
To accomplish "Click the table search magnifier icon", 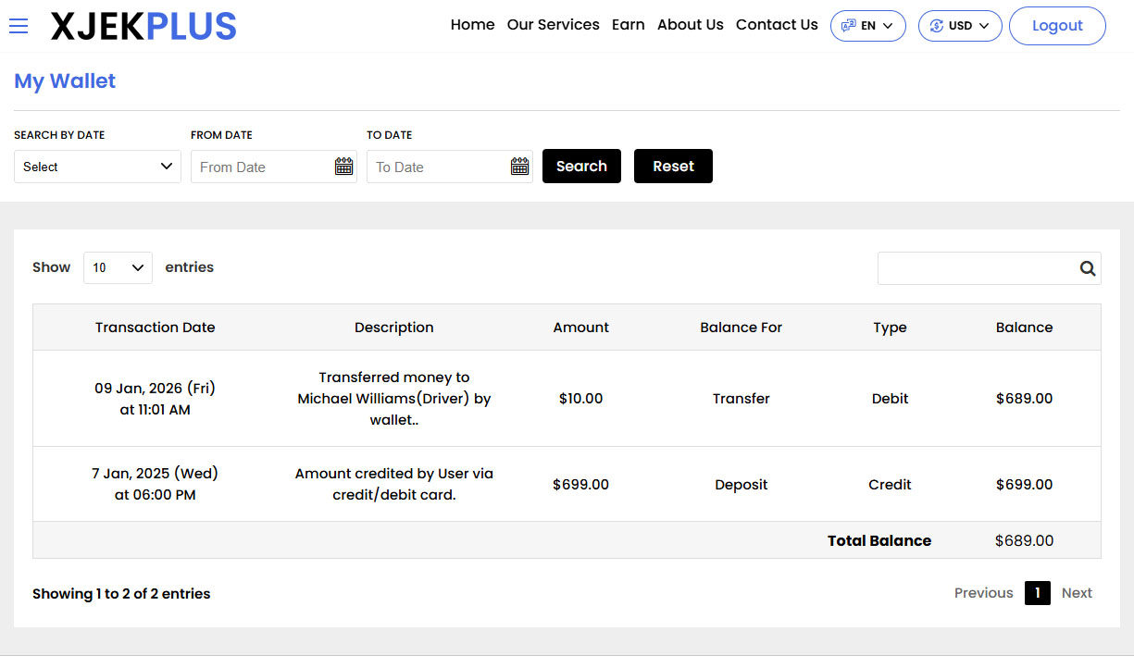I will pyautogui.click(x=1087, y=268).
